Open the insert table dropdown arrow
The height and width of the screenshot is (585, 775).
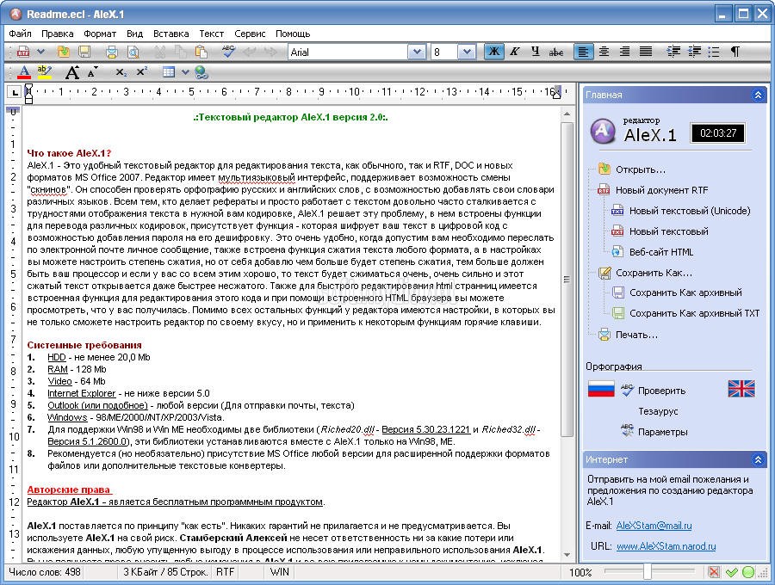[x=185, y=72]
